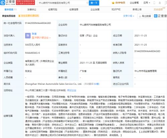The height and width of the screenshot is (138, 167).
Task: Click the registered address 中山市港口镇港口大道11号
Action: click(x=45, y=90)
